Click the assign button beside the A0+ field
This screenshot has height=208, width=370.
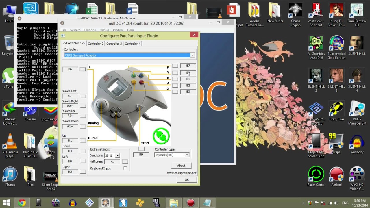(83, 106)
